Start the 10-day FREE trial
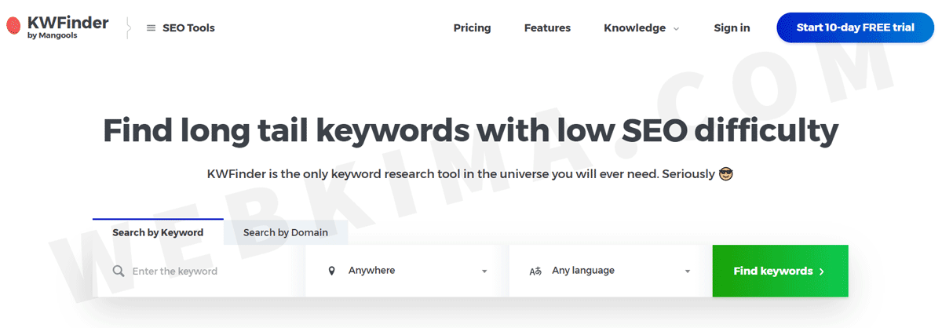Viewport: 942px width, 328px height. (x=855, y=27)
